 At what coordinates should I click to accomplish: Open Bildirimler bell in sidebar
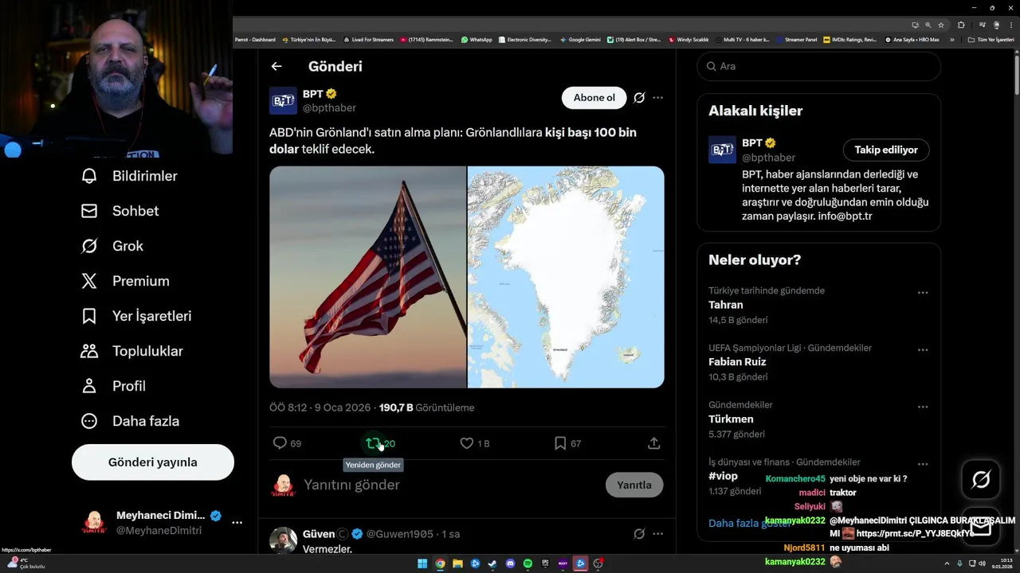89,176
